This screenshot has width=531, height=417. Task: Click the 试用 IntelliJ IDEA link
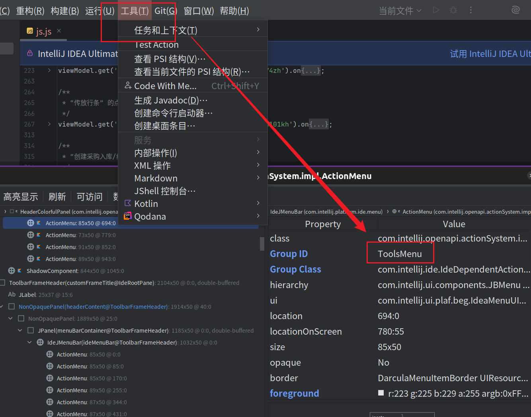point(490,54)
